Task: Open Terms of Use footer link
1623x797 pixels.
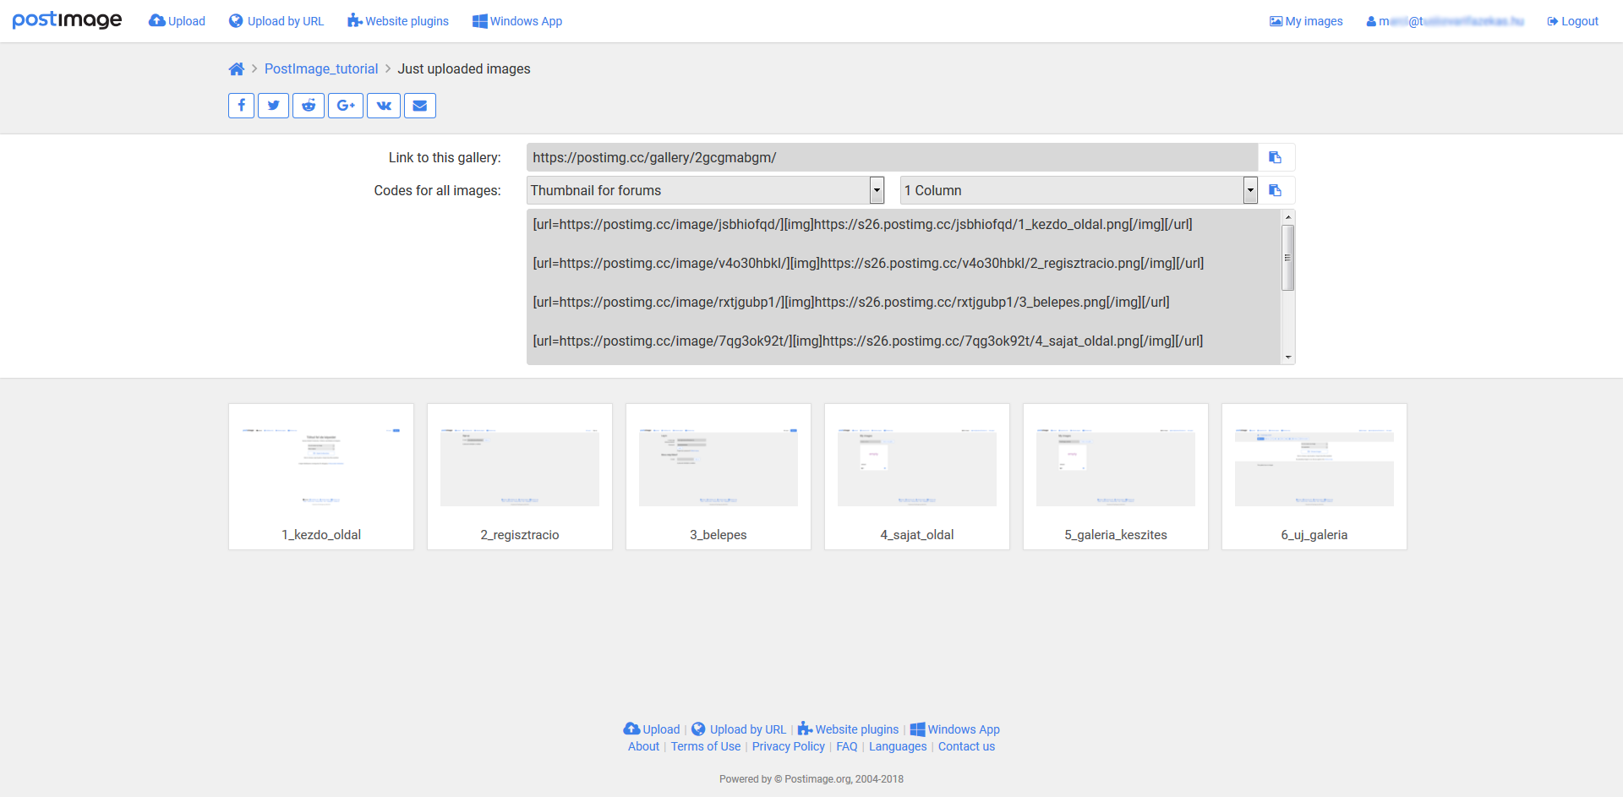Action: [706, 746]
